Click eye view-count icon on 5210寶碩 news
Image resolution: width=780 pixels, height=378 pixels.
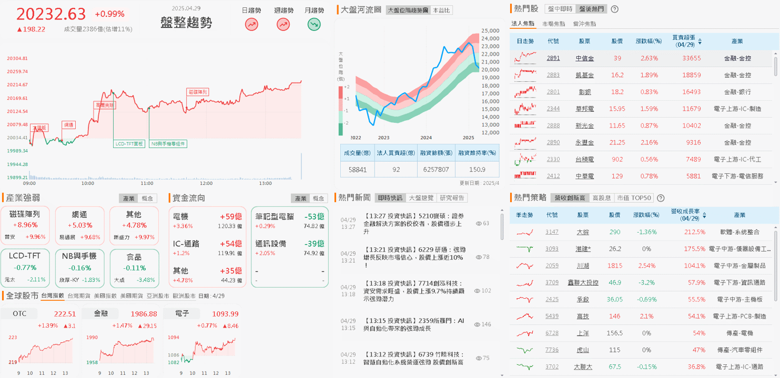click(478, 223)
